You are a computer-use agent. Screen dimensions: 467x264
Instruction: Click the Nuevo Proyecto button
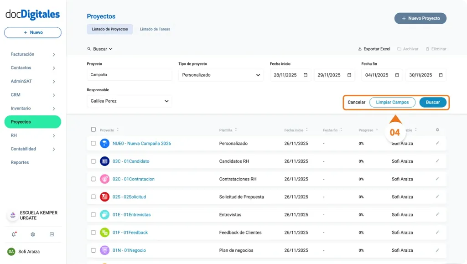pyautogui.click(x=420, y=18)
